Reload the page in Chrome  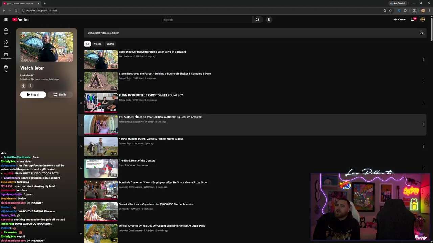point(16,10)
